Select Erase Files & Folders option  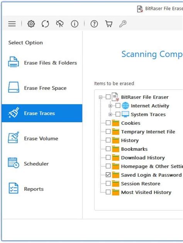[42, 62]
